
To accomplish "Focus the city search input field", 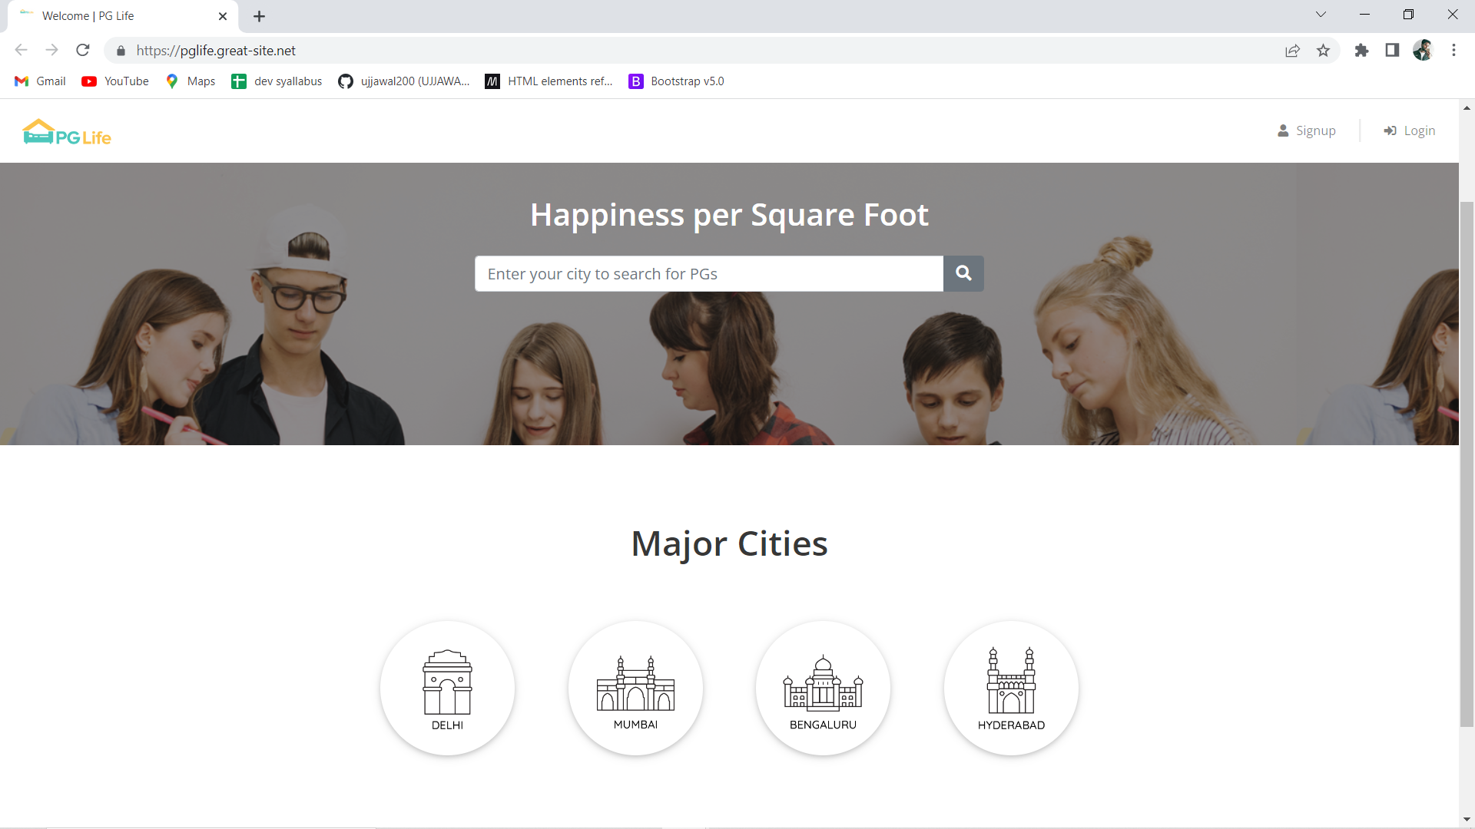I will coord(708,274).
